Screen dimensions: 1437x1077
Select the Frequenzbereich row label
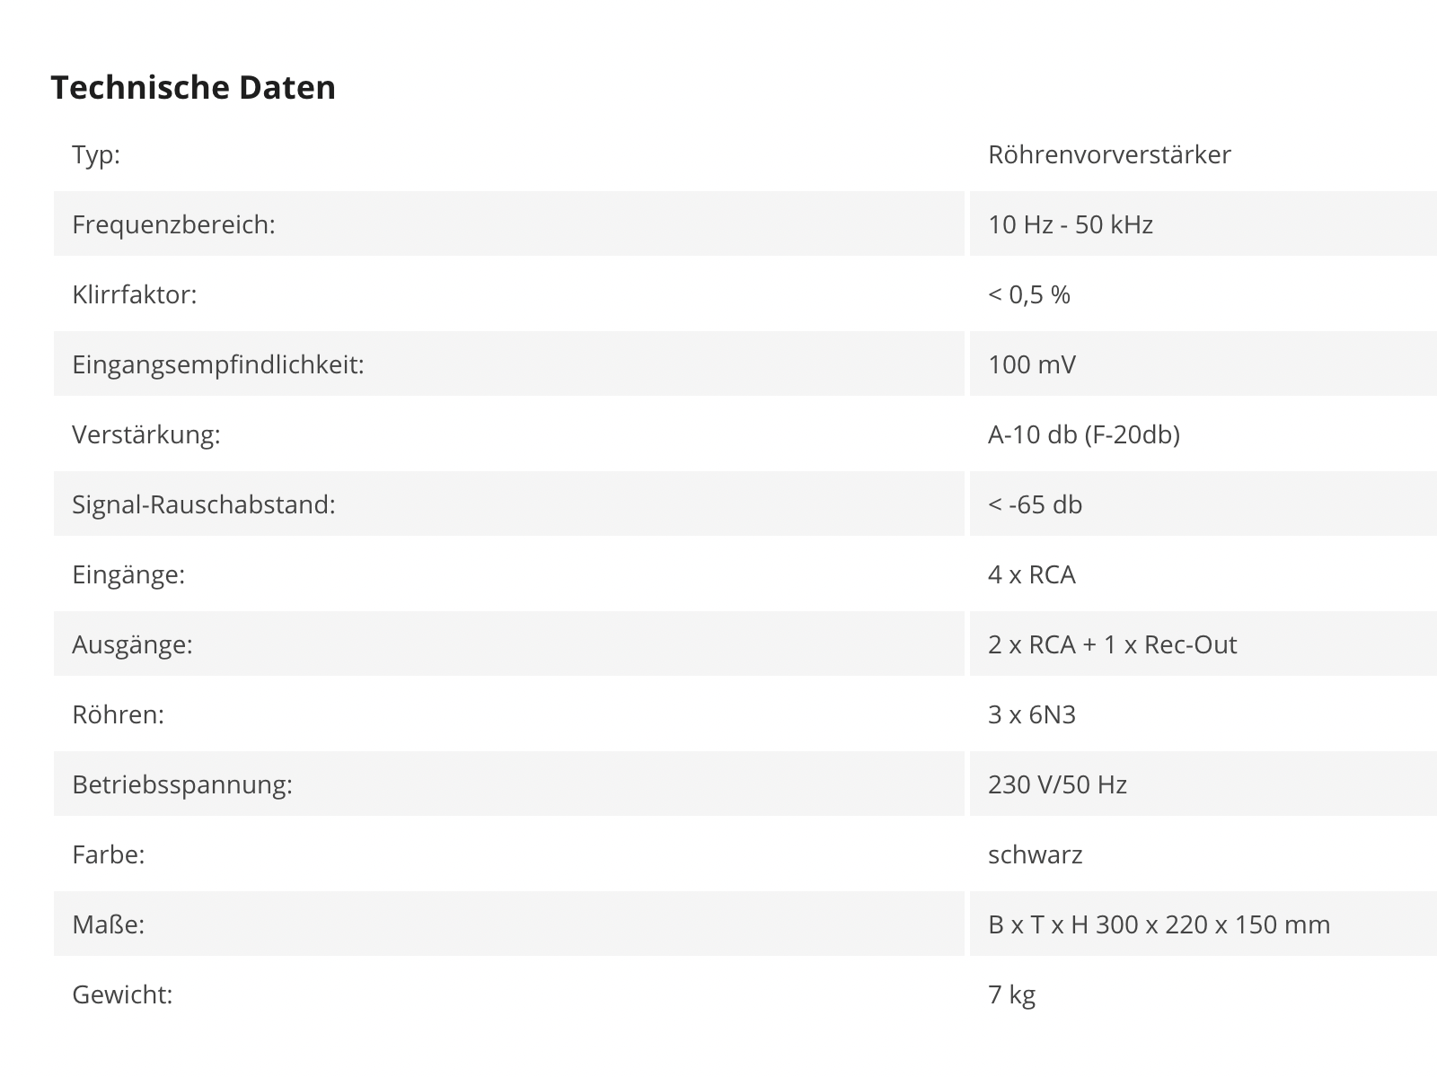point(173,224)
